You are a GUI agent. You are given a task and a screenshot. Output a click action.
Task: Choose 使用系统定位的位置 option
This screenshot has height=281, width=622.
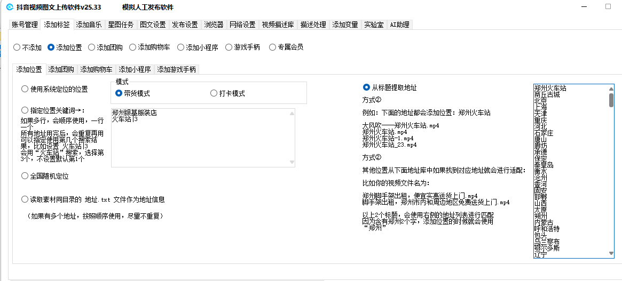point(25,89)
